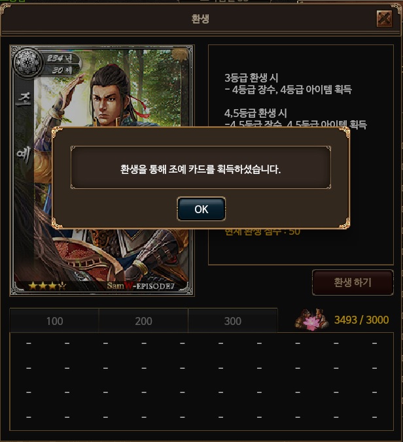Click the 환생 하기 button

point(353,282)
